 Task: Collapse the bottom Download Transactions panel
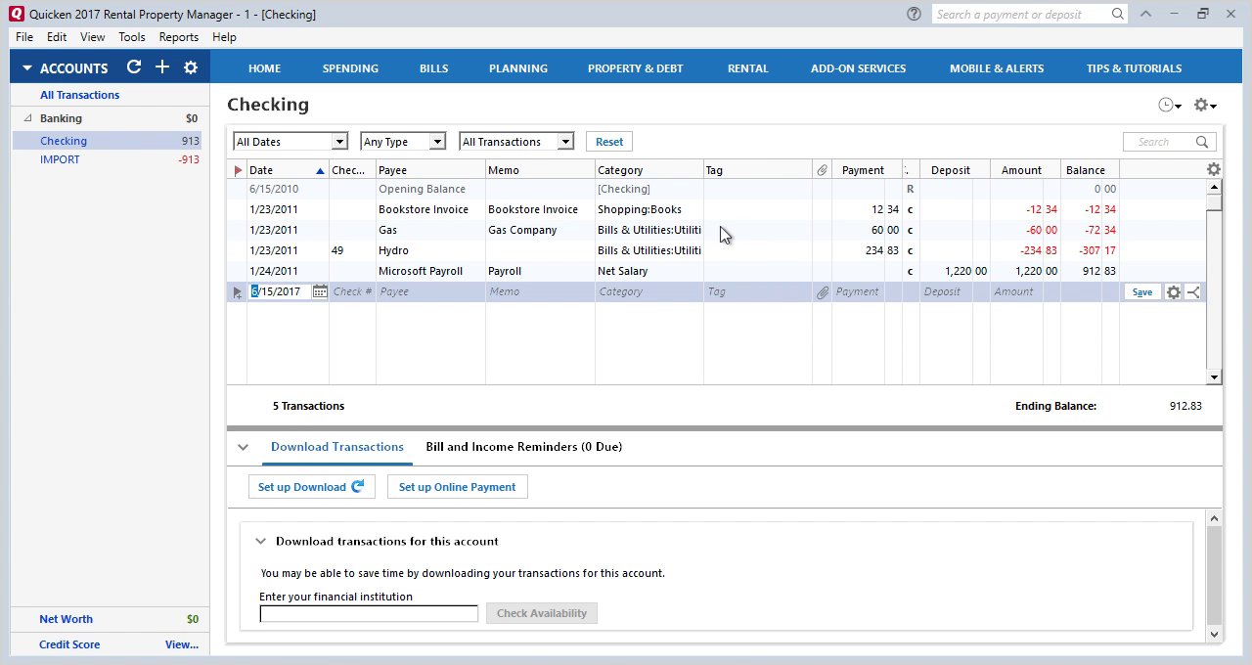point(243,447)
